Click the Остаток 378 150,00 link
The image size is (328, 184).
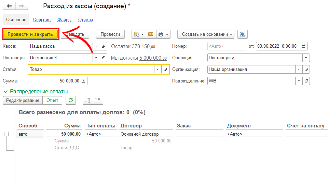[143, 46]
